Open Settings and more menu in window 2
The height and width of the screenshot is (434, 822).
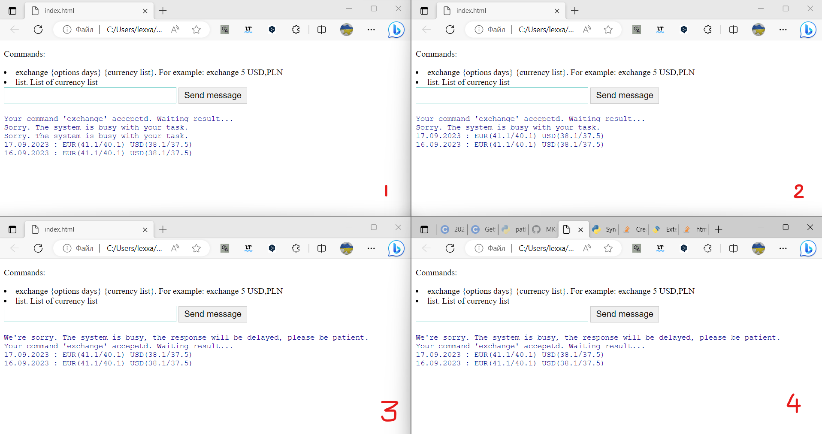tap(783, 30)
